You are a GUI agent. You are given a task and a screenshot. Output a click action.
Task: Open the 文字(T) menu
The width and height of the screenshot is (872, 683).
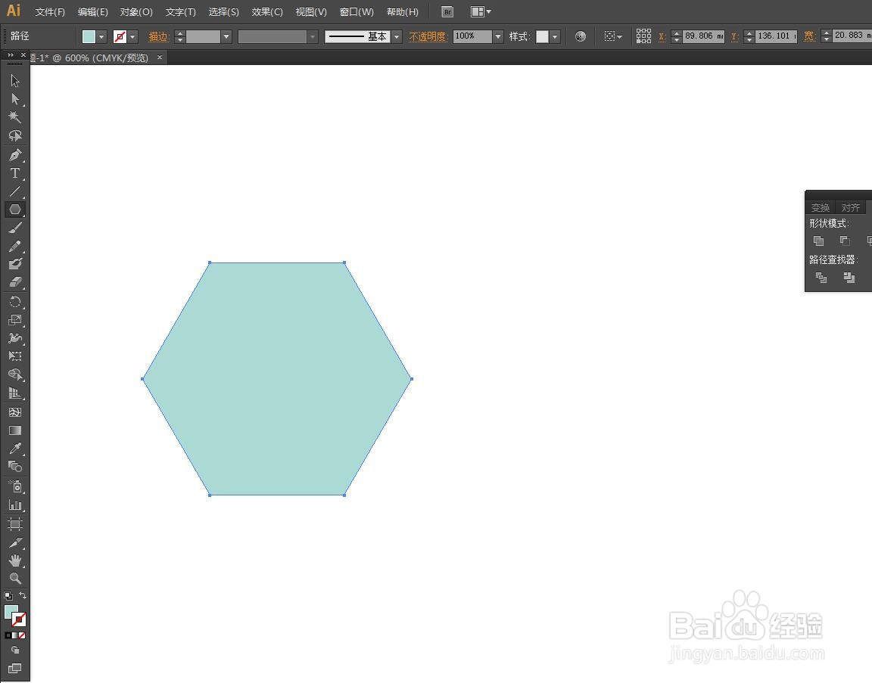click(x=181, y=11)
